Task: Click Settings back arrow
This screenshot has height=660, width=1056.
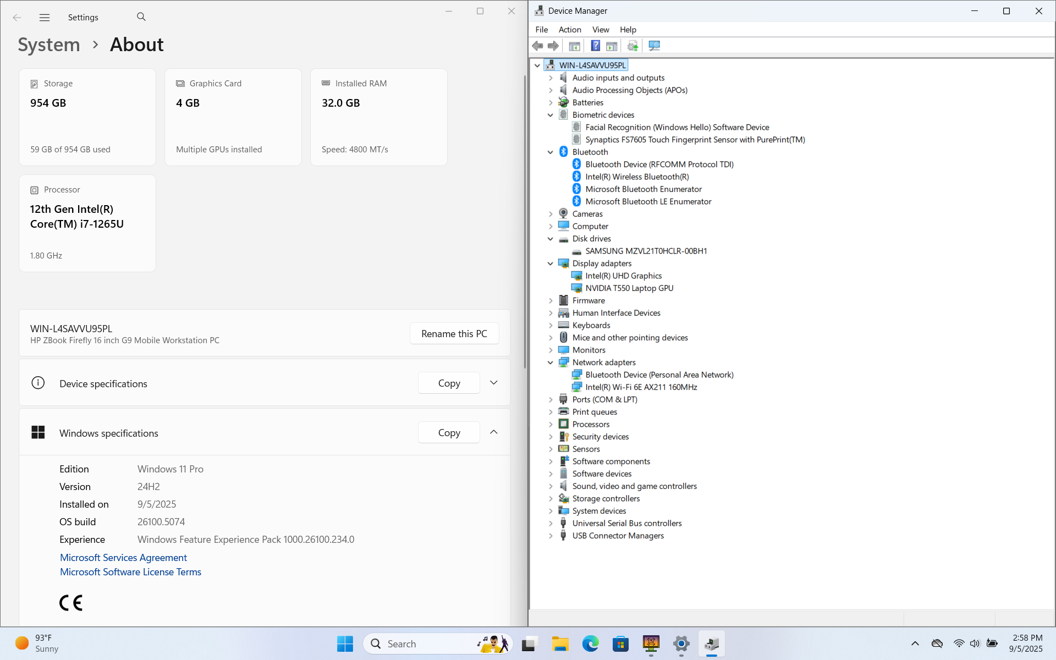Action: (17, 18)
